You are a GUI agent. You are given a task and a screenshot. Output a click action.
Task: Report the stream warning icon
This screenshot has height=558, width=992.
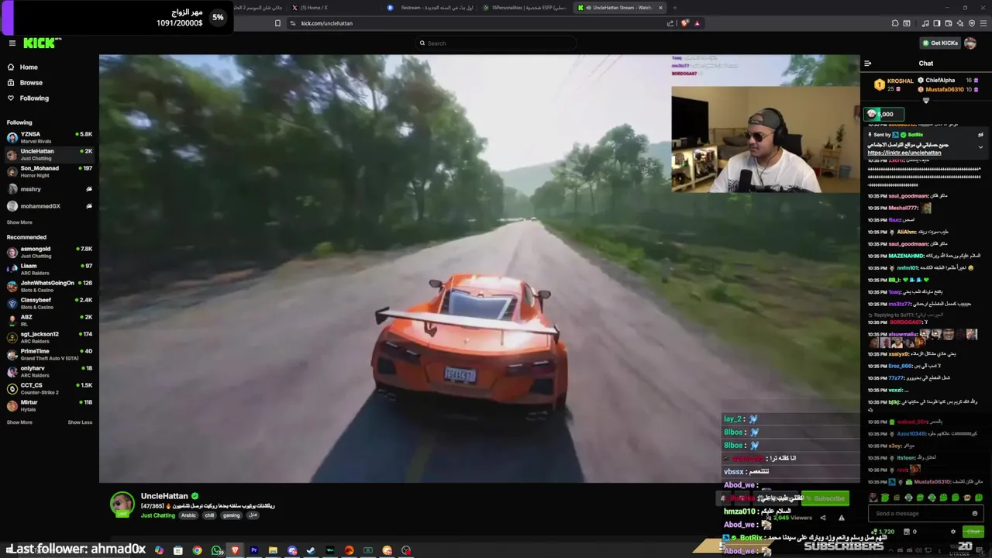[x=842, y=518]
